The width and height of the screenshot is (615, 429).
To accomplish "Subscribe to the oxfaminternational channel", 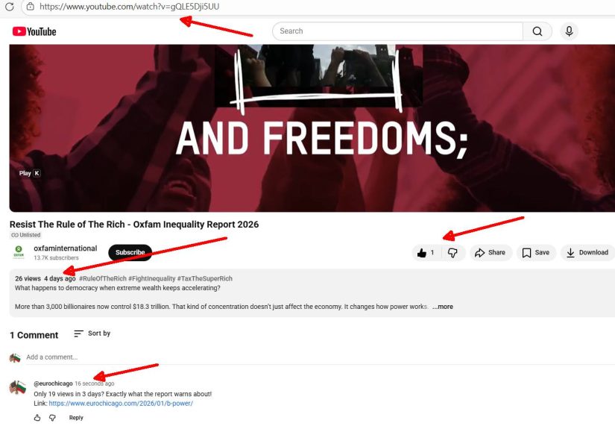I will click(x=130, y=252).
